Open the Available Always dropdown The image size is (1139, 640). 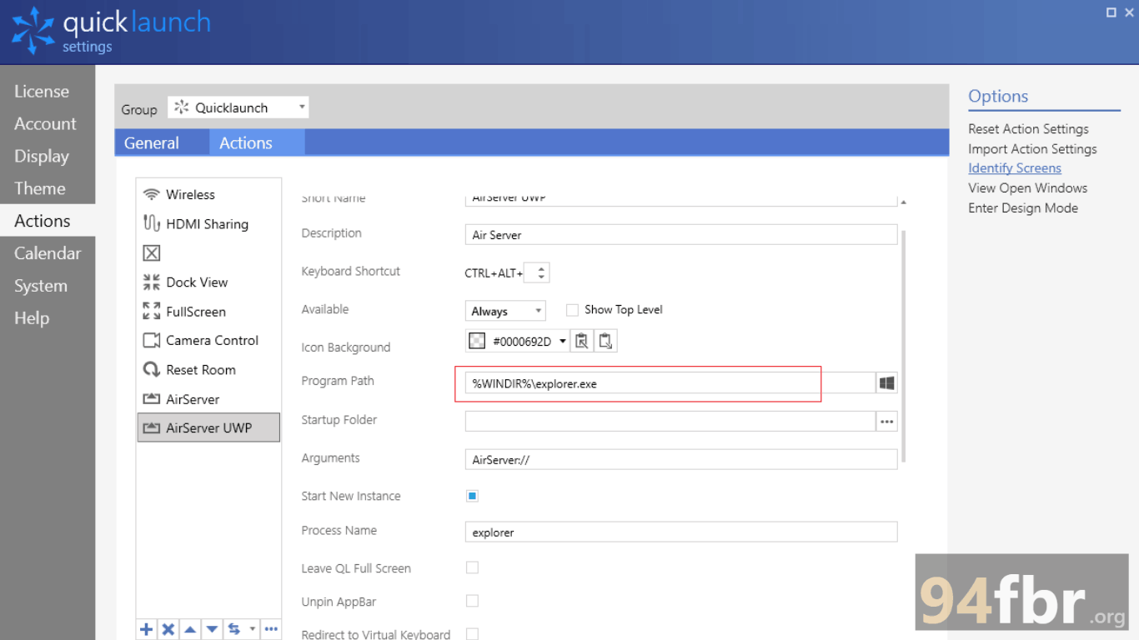tap(505, 311)
